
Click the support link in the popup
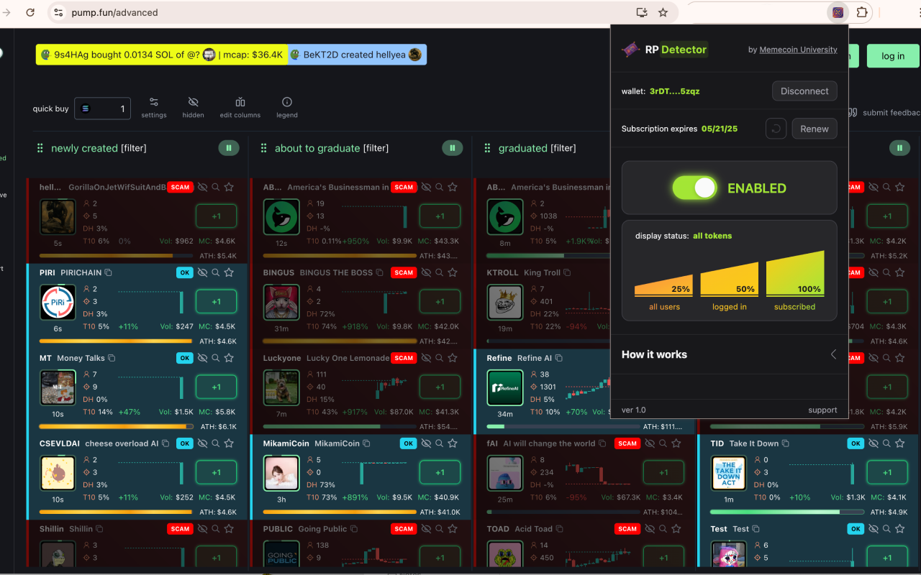click(x=822, y=410)
